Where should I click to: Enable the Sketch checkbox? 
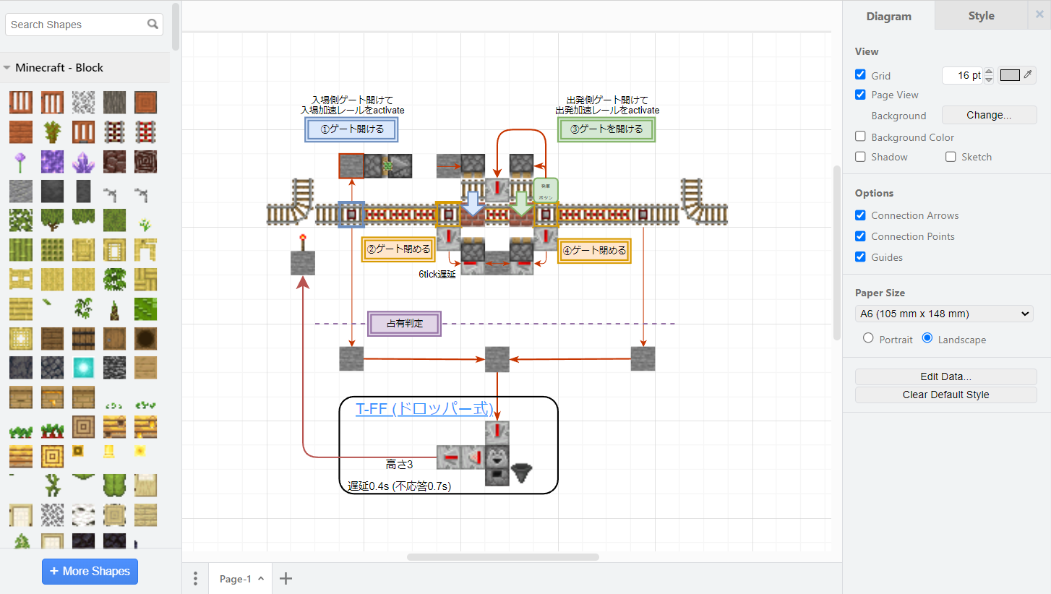point(951,157)
